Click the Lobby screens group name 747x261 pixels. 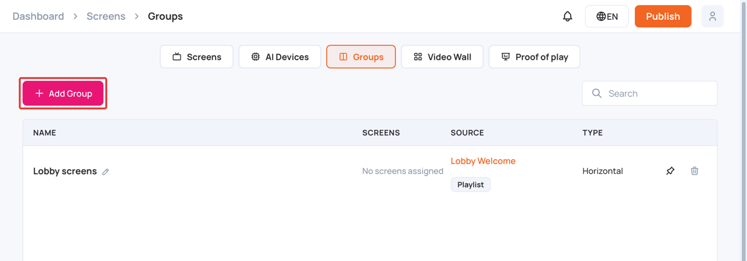coord(65,171)
